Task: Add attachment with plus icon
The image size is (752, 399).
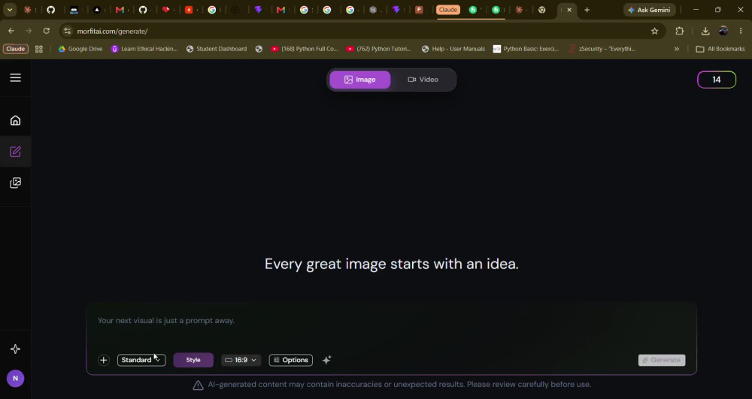Action: [104, 360]
